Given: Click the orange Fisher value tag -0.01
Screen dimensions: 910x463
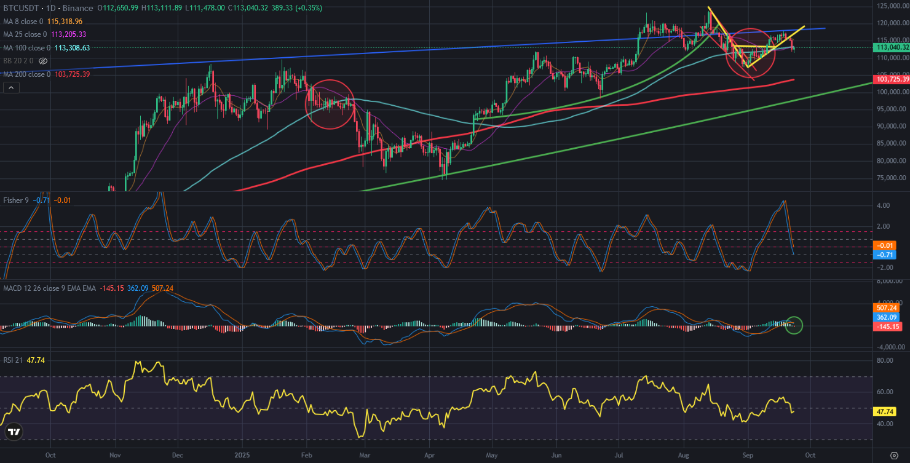Looking at the screenshot, I should (884, 245).
